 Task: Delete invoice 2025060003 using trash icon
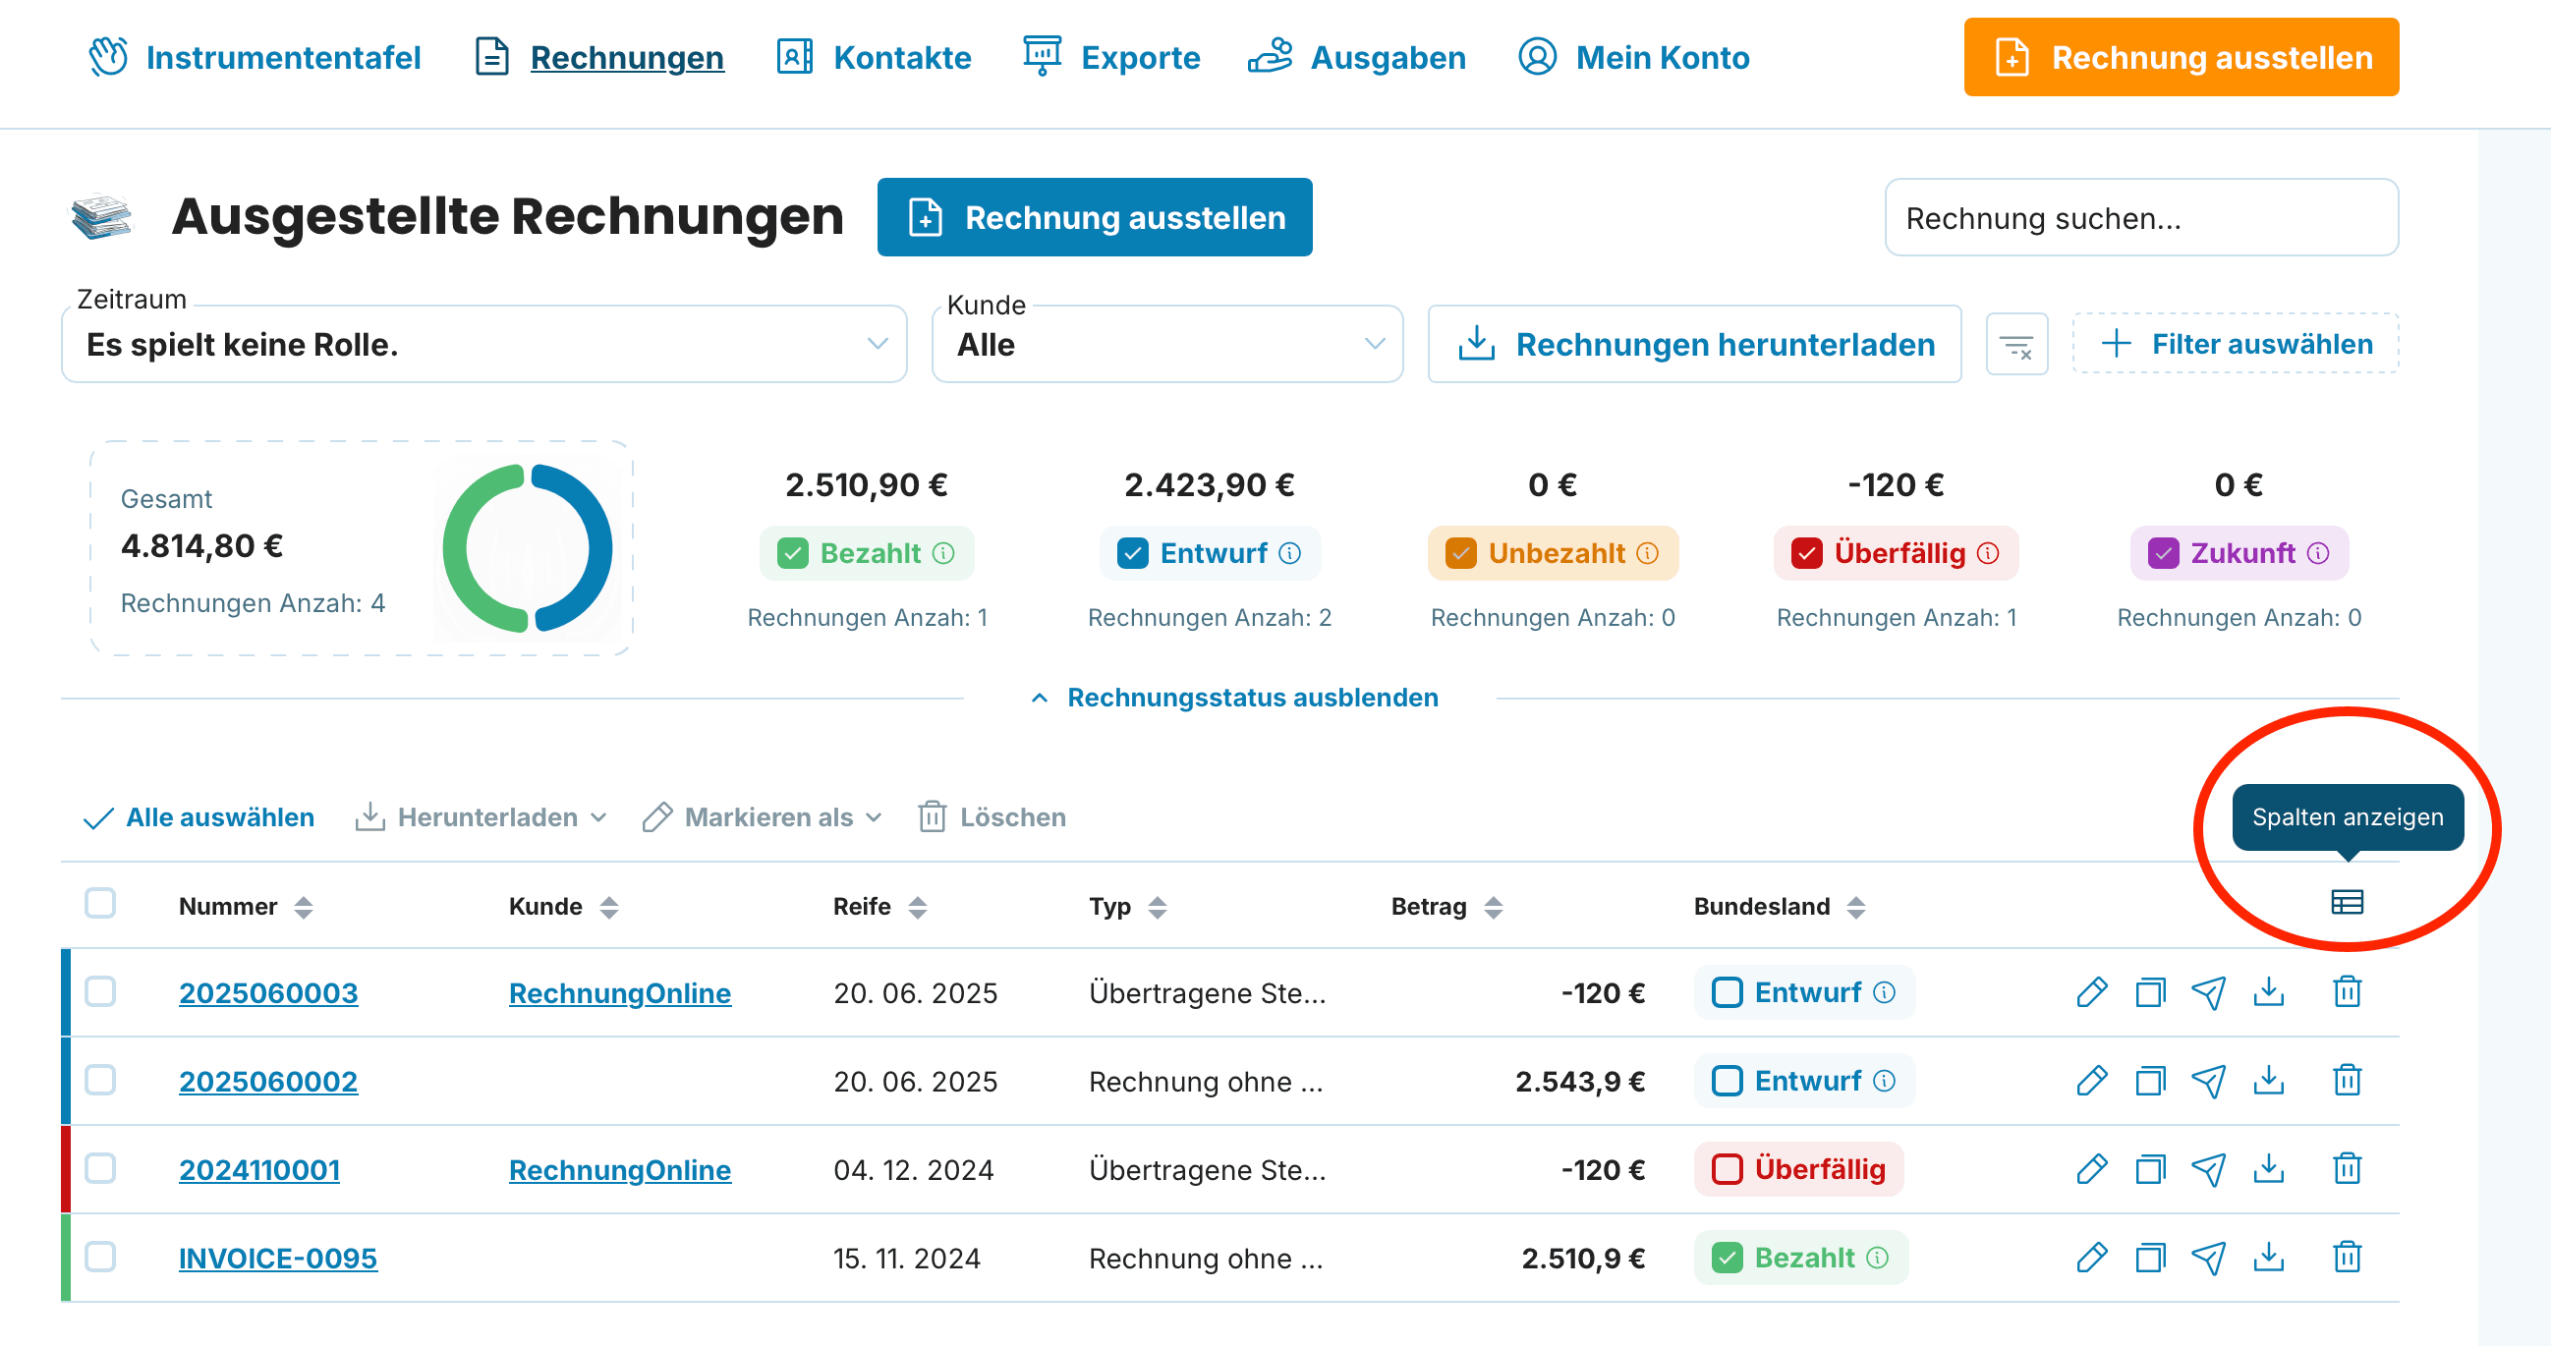(2346, 991)
